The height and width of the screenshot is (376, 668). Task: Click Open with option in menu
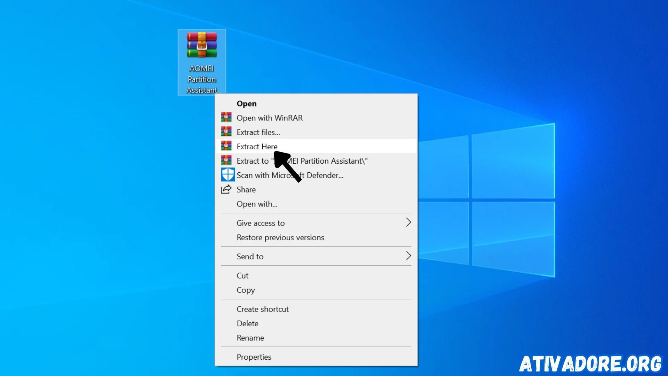[x=257, y=203]
